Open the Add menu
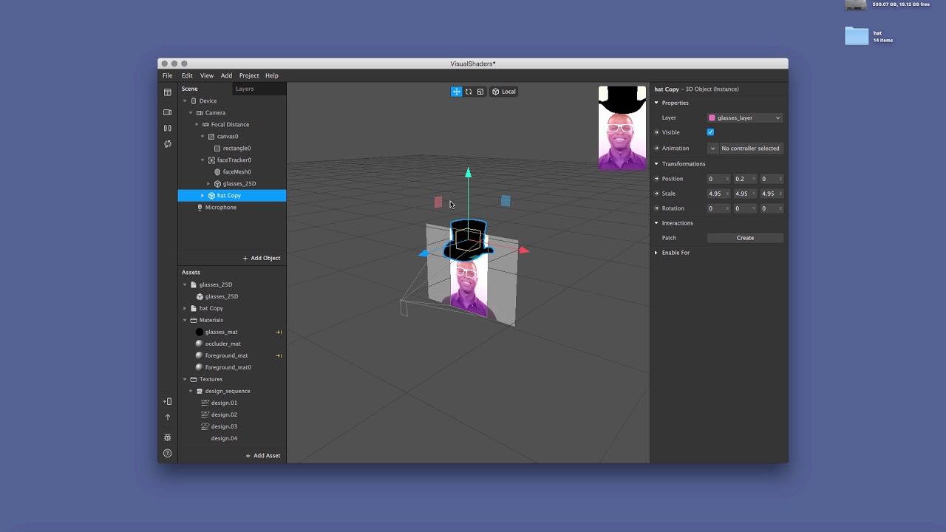The image size is (946, 532). click(x=226, y=75)
